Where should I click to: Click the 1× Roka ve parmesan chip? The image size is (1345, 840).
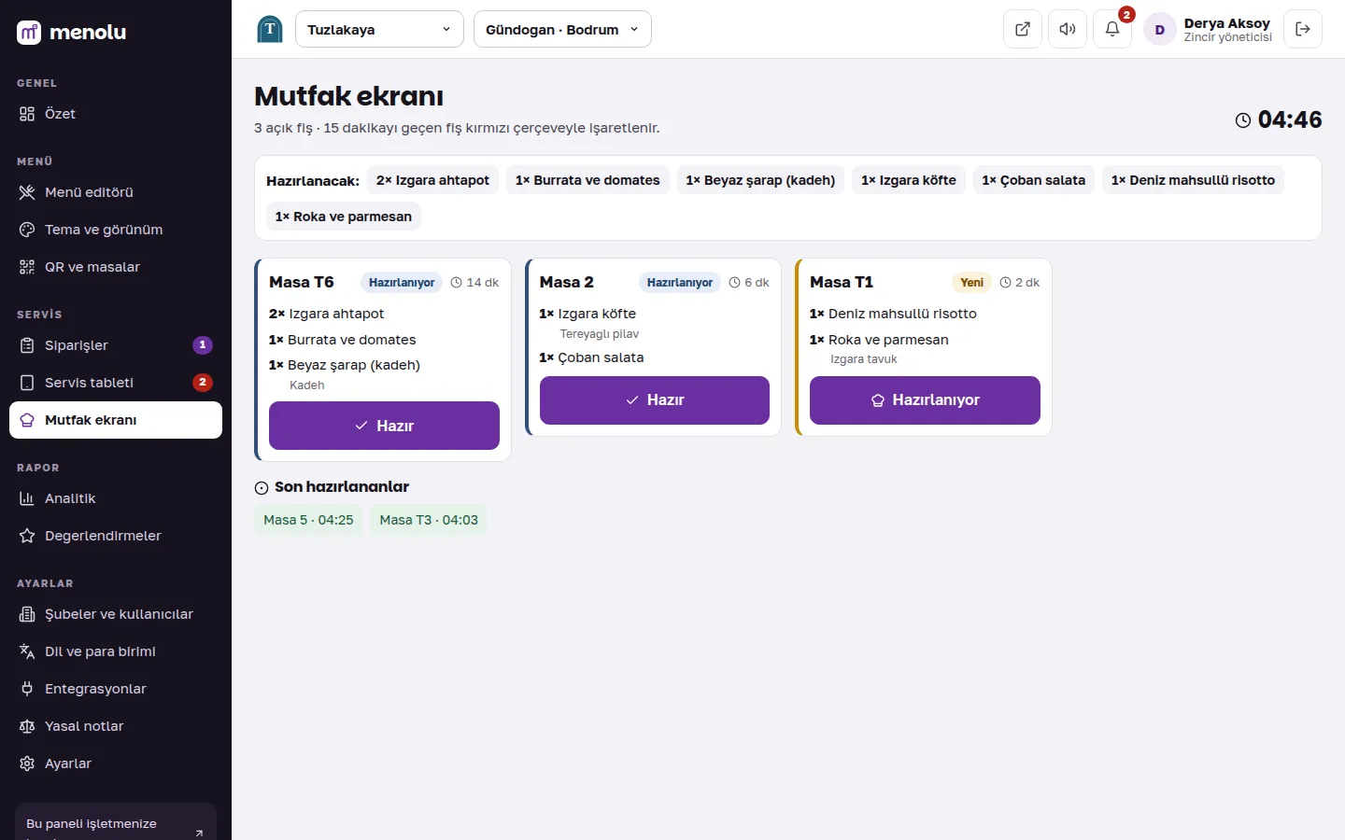coord(344,217)
